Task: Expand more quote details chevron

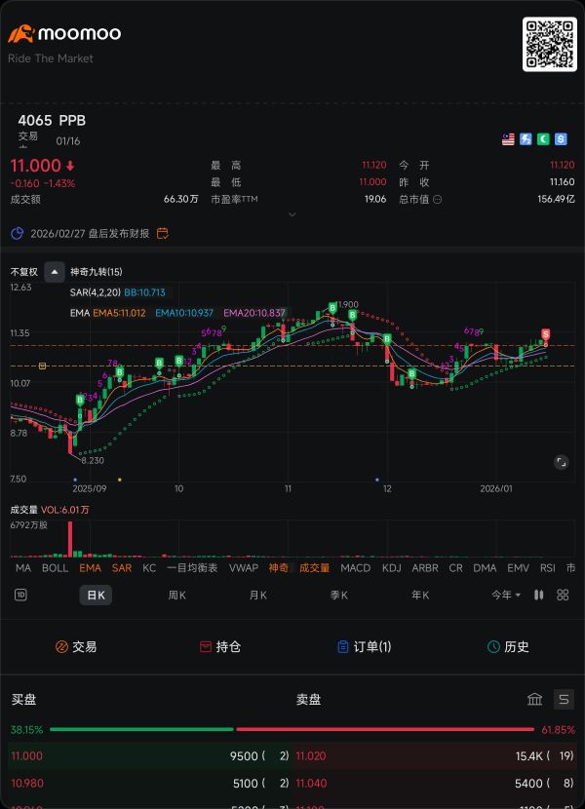Action: pyautogui.click(x=292, y=214)
